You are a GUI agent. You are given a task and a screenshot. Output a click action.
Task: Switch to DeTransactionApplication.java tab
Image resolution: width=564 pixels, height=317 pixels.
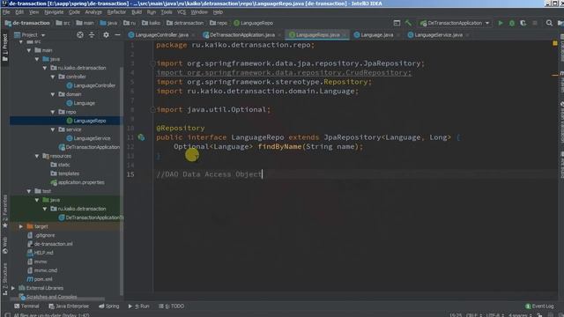[x=241, y=35]
